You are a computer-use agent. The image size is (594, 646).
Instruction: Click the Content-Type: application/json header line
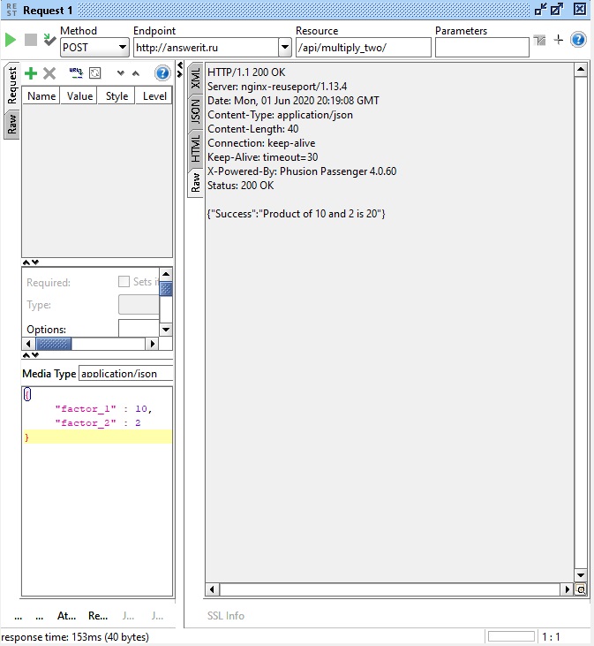280,115
